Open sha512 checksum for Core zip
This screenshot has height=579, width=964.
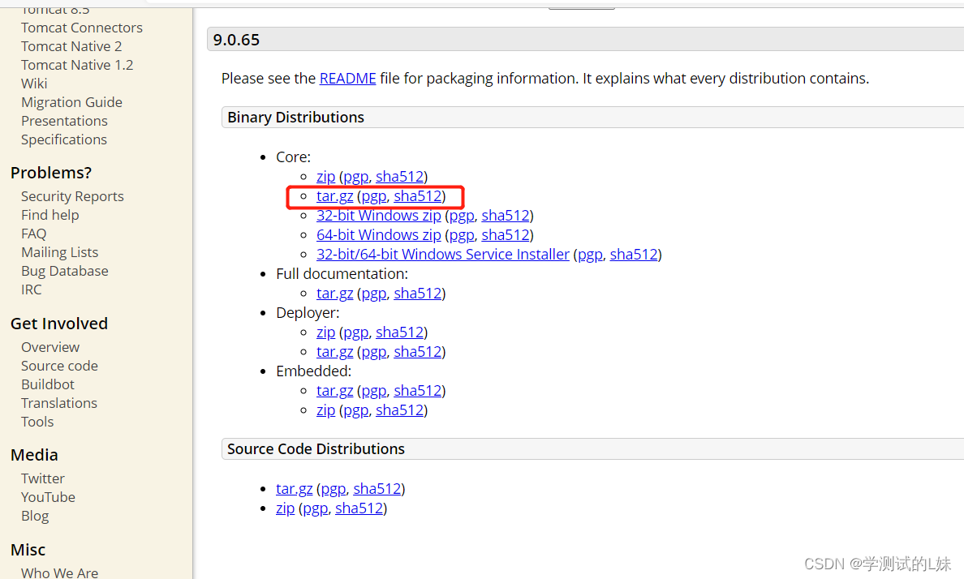coord(399,177)
